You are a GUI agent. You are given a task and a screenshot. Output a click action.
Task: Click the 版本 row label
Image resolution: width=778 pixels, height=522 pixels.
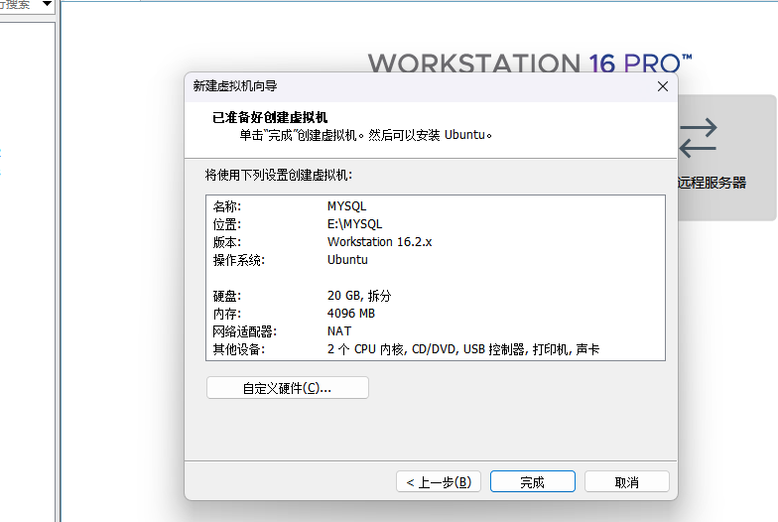226,242
